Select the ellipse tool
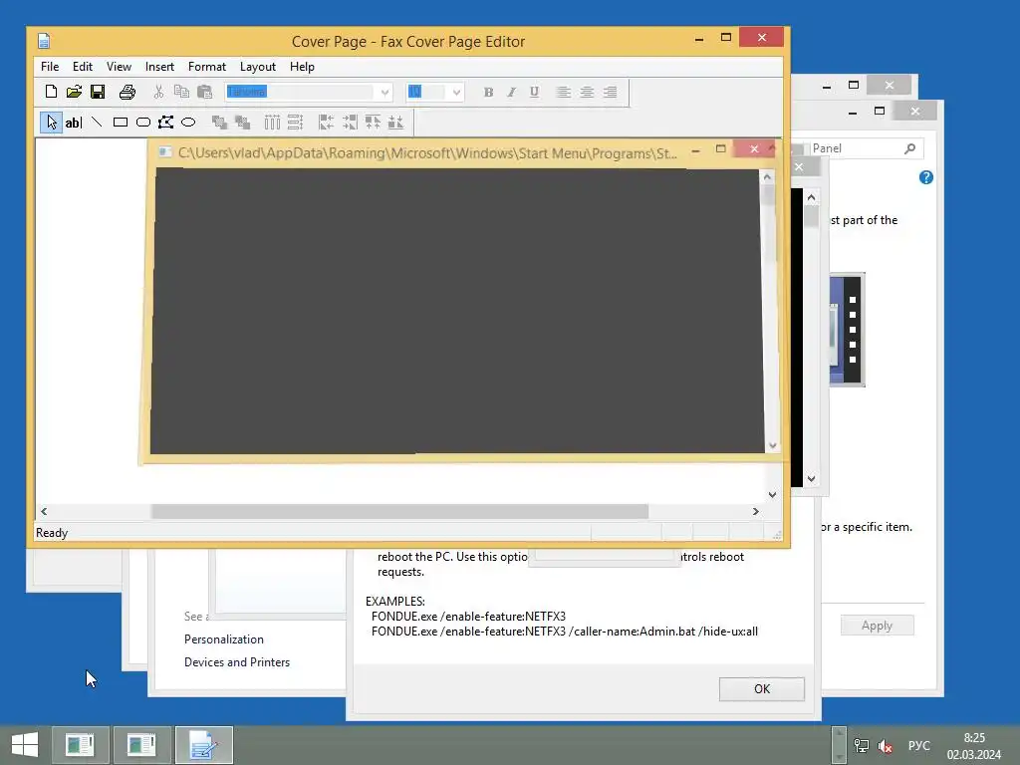 (188, 123)
